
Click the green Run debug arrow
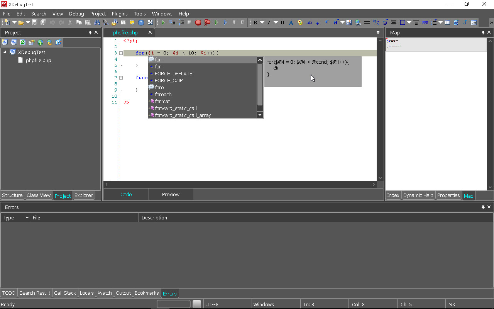point(163,22)
